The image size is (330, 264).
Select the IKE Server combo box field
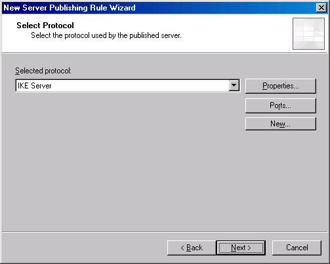pos(128,85)
